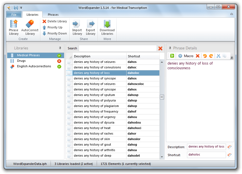
Task: Click 'WordExpanderData.iph' in status bar
Action: coord(30,164)
